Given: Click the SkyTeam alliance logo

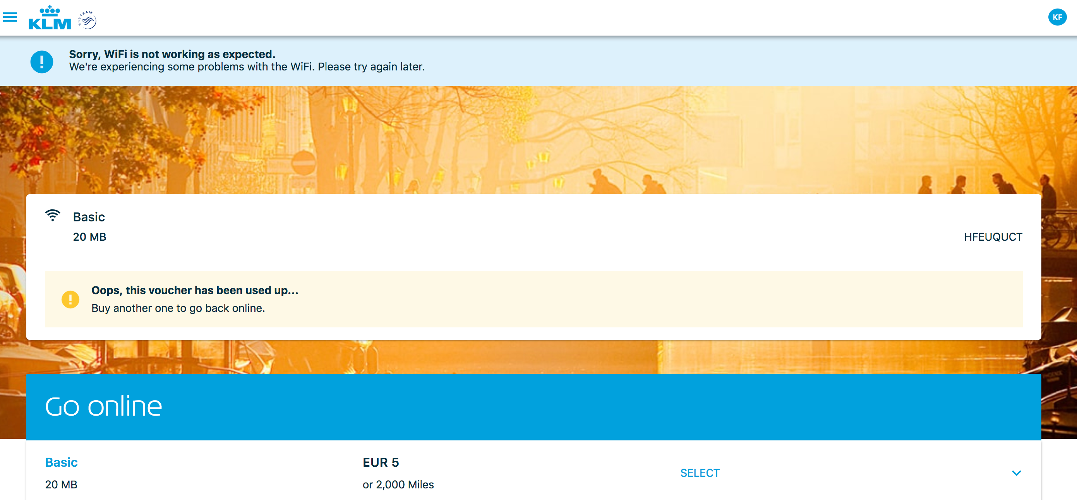Looking at the screenshot, I should tap(87, 20).
